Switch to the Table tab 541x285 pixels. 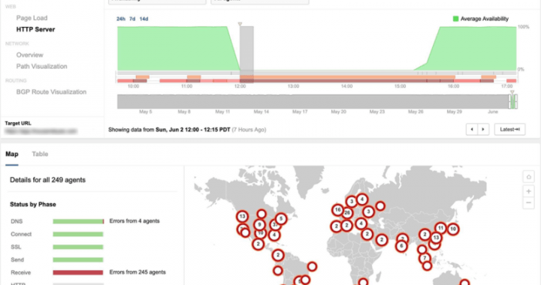[x=40, y=154]
